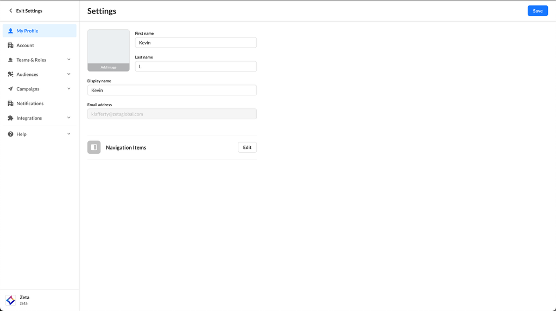Click the Navigation Items panel icon
The height and width of the screenshot is (311, 556).
[94, 147]
